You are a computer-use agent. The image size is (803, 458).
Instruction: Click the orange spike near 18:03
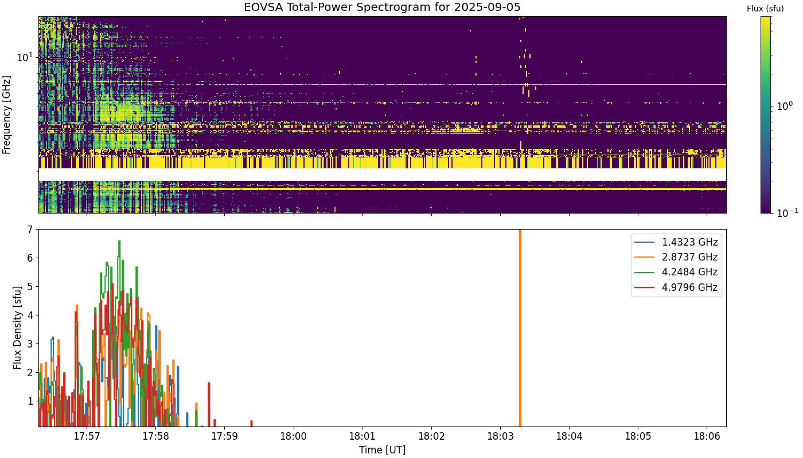pos(520,328)
